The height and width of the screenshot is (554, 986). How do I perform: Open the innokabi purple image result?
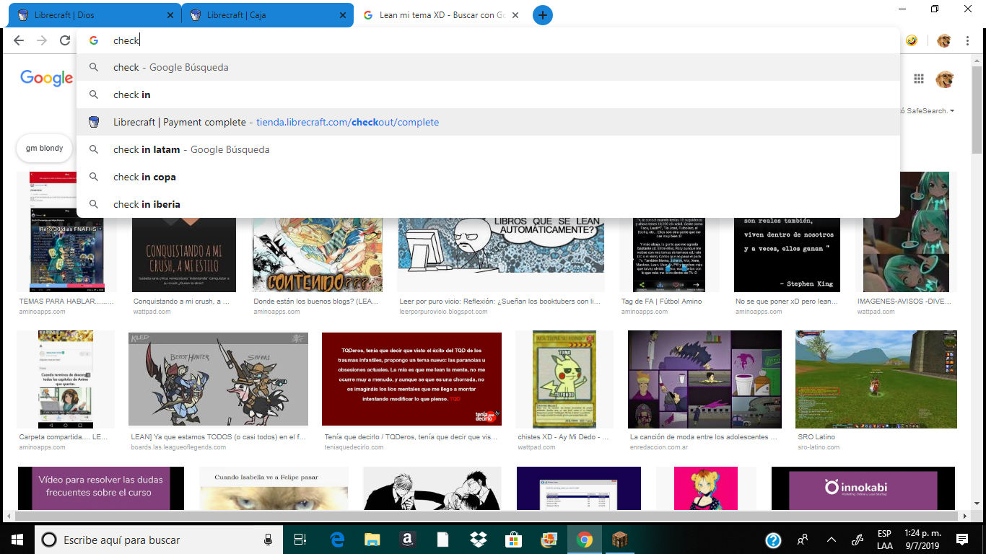(x=863, y=488)
